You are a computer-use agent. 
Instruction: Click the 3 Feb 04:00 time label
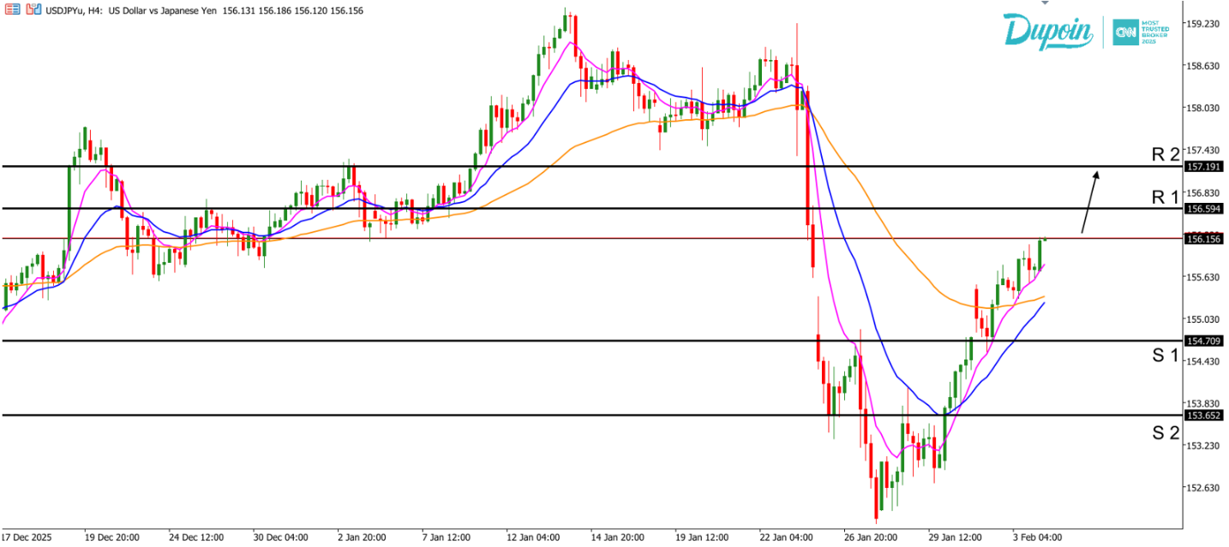pos(1039,538)
